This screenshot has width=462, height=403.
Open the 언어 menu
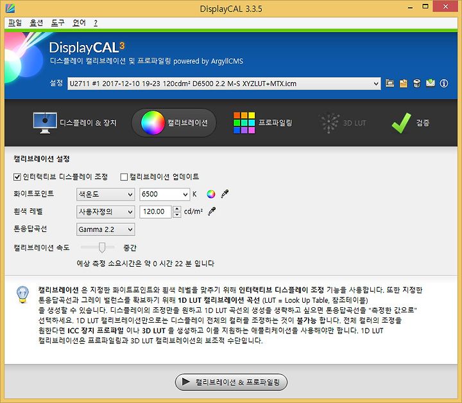point(79,22)
